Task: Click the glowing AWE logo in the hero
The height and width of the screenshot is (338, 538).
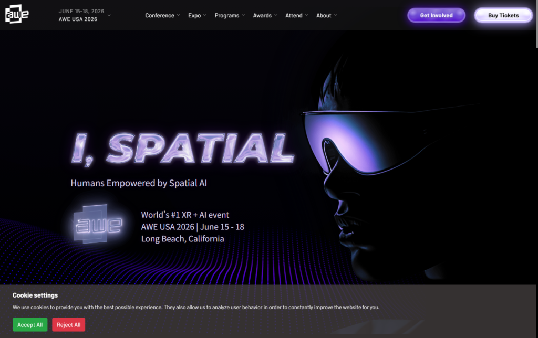Action: tap(99, 225)
